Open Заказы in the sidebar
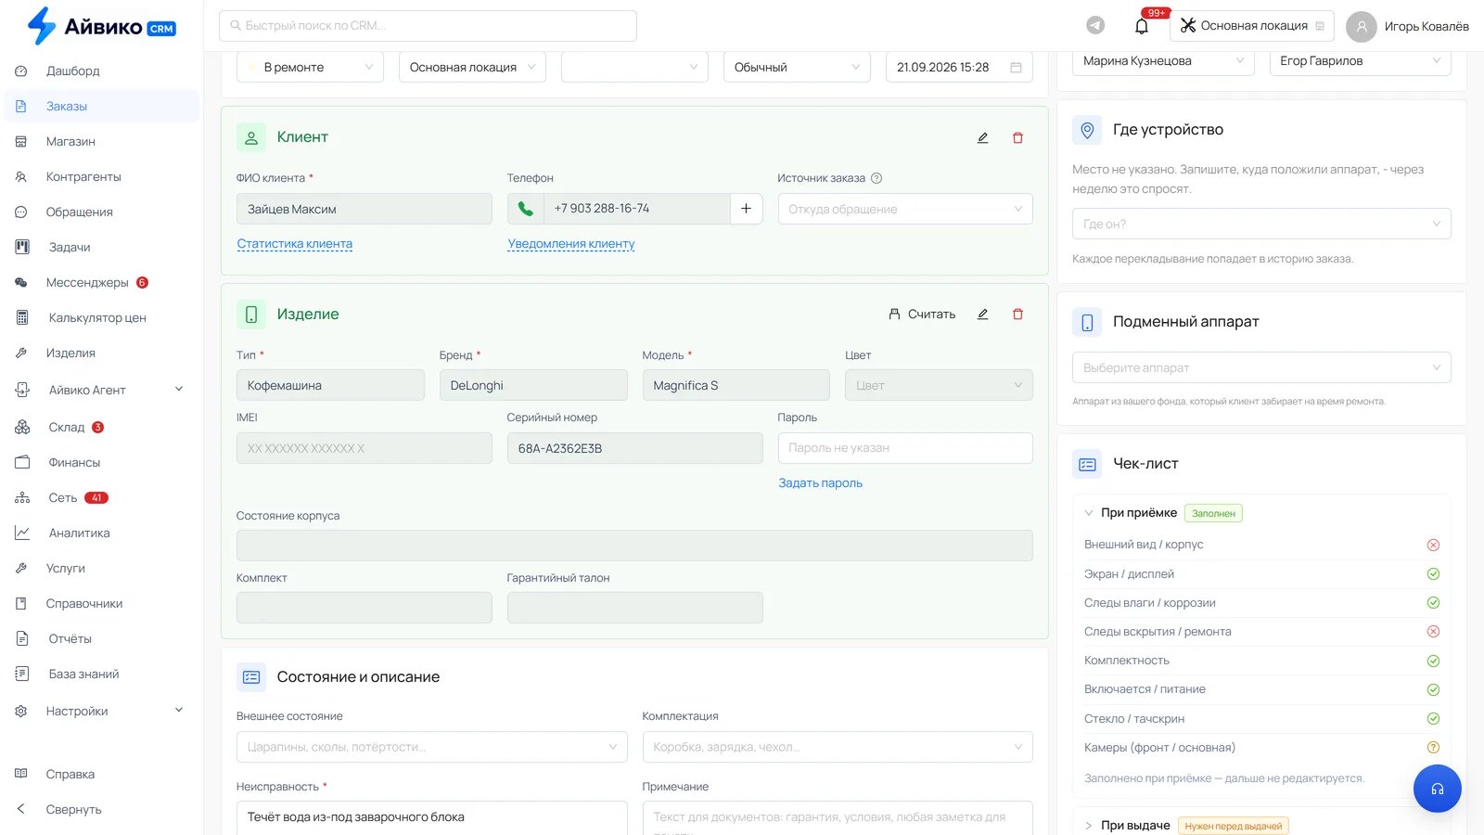This screenshot has height=835, width=1484. pos(101,106)
